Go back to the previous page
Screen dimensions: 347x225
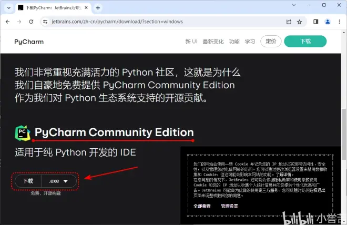pos(8,22)
